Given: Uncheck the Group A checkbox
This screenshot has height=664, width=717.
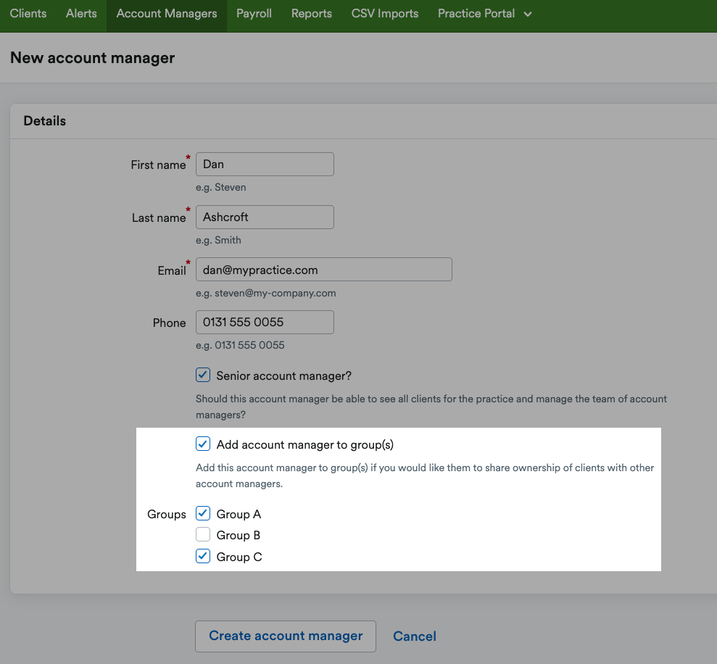Looking at the screenshot, I should 203,513.
